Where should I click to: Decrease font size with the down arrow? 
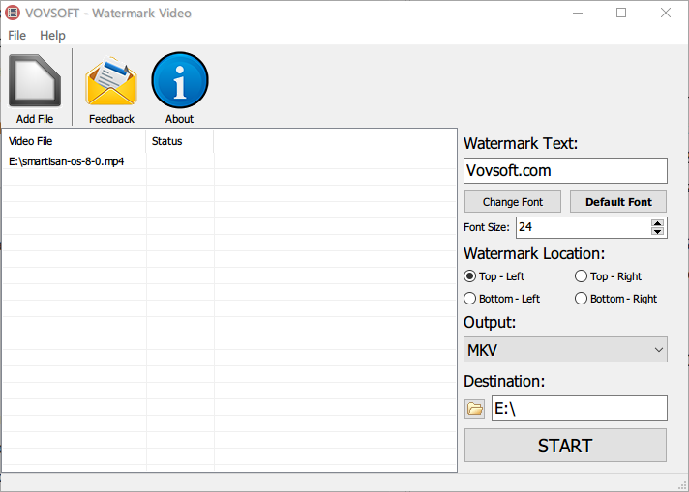657,231
